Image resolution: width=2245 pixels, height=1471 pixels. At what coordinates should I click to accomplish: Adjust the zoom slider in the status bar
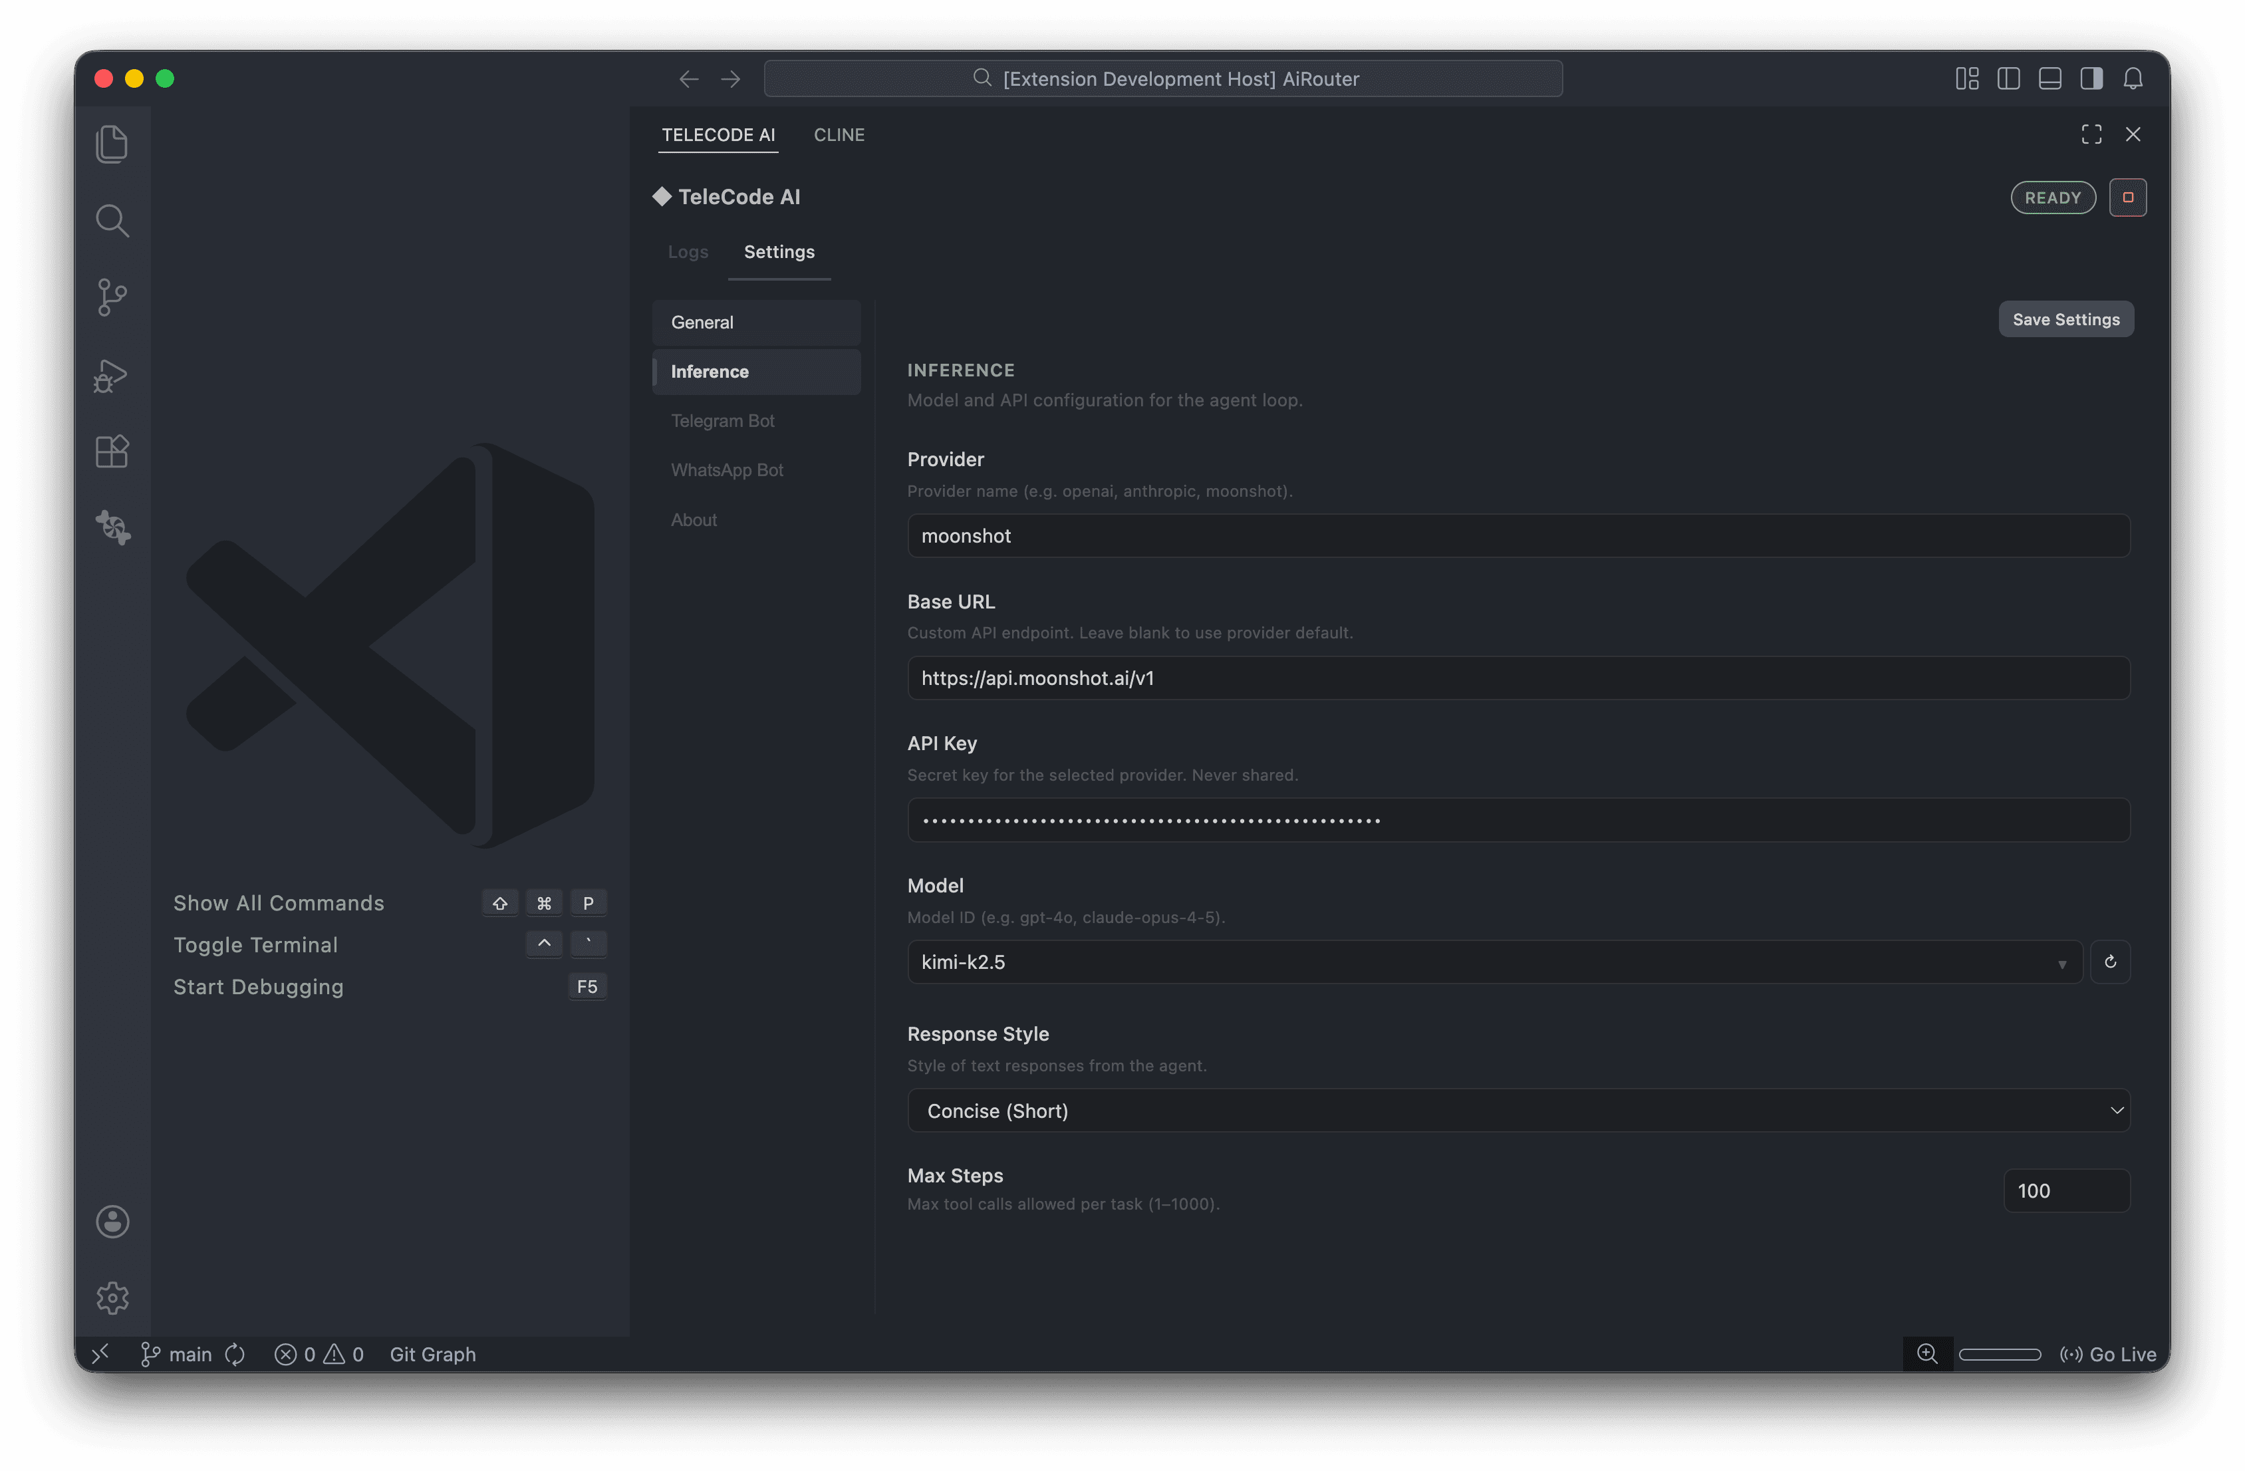click(2000, 1354)
